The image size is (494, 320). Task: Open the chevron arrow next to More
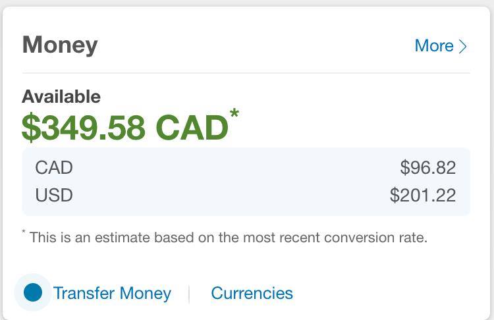click(x=463, y=46)
